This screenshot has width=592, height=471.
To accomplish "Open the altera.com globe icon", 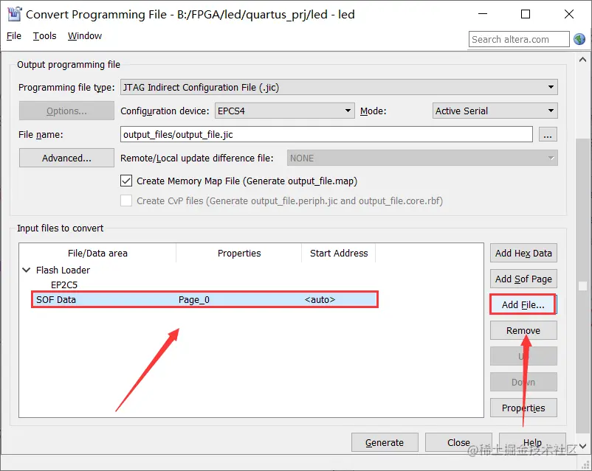I will (579, 39).
